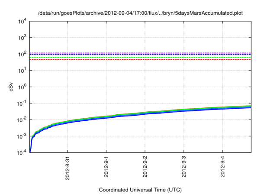The image size is (277, 194).
Task: Select the 10^-1 y-axis tick label
Action: (22, 103)
